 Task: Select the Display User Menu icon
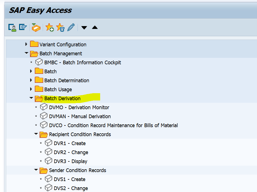point(12,27)
